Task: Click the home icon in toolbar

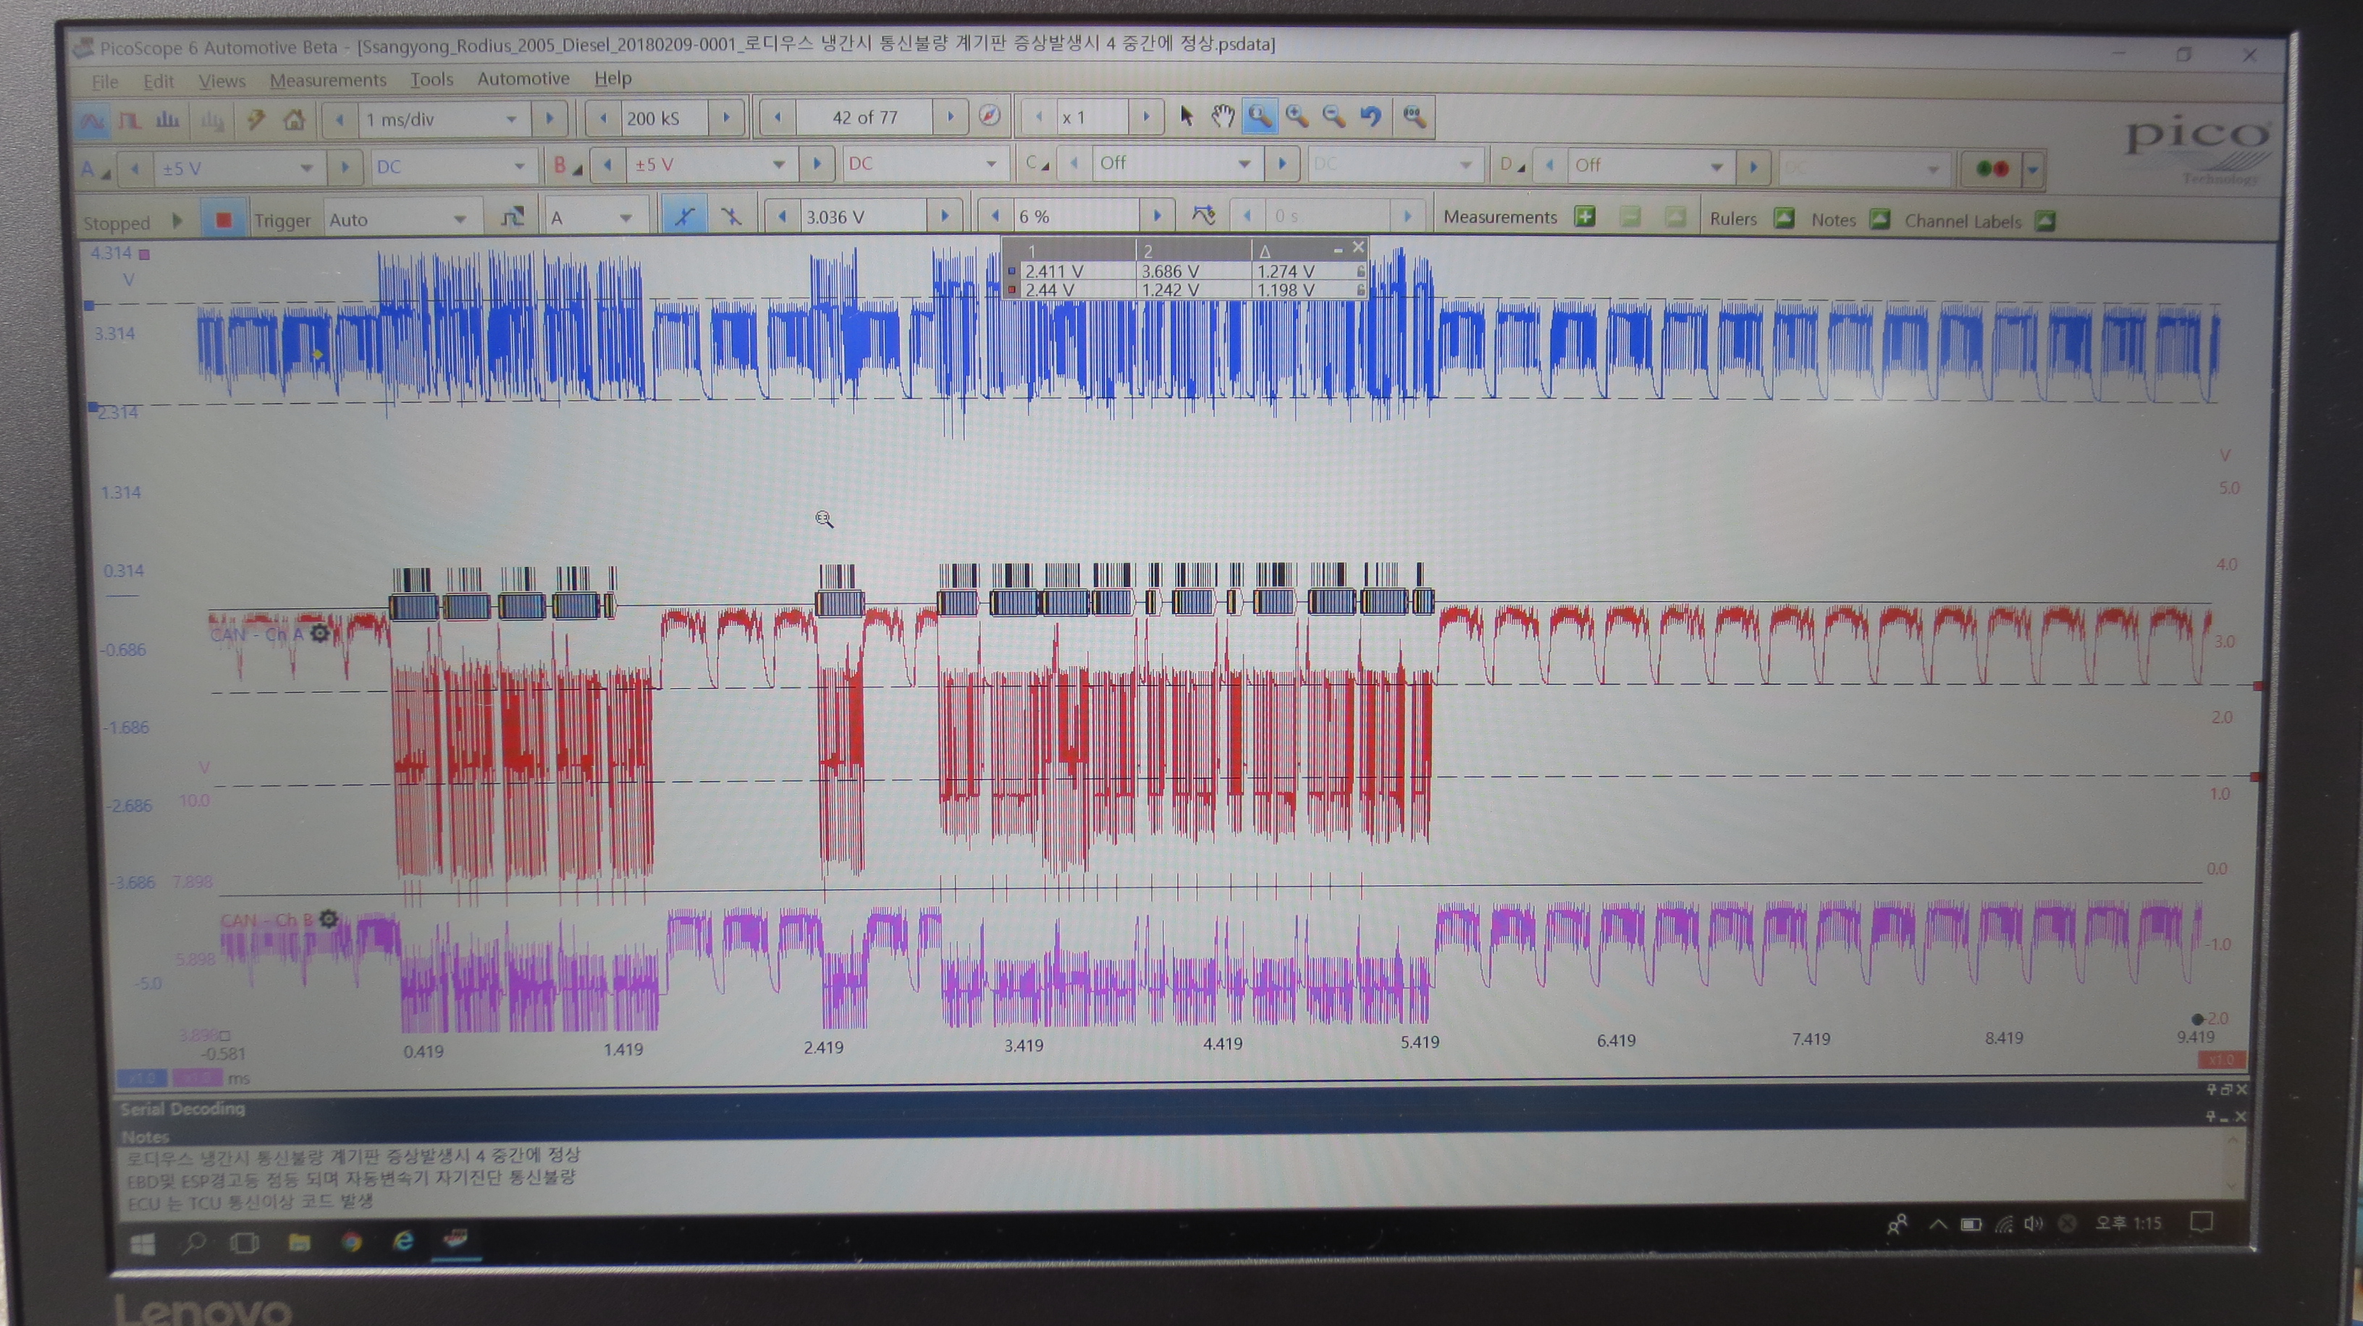Action: tap(293, 119)
